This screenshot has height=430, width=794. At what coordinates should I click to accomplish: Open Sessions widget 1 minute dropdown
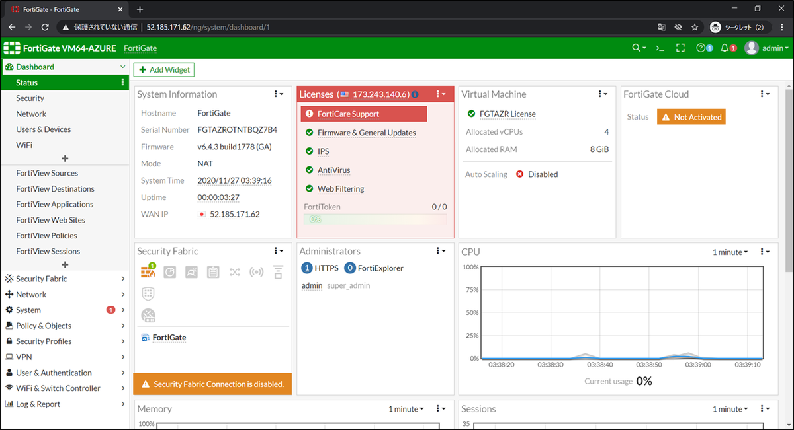coord(730,409)
